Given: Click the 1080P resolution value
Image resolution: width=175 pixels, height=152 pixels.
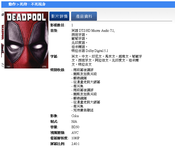Looking at the screenshot, I should click(x=75, y=138).
